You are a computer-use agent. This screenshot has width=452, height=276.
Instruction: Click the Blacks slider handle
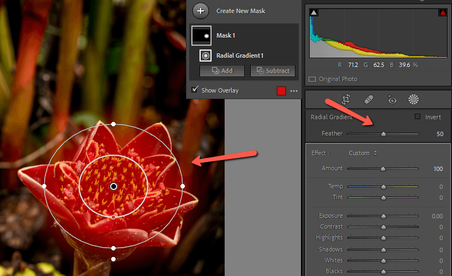point(383,272)
